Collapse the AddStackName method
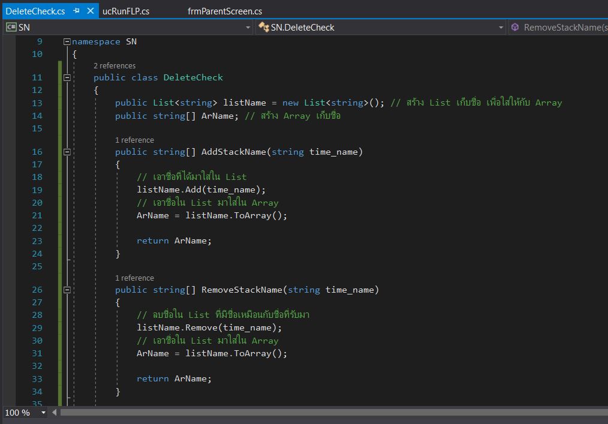Image resolution: width=608 pixels, height=424 pixels. click(67, 152)
